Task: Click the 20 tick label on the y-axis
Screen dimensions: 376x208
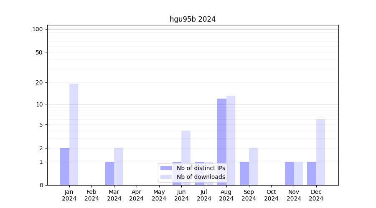Action: pyautogui.click(x=39, y=82)
